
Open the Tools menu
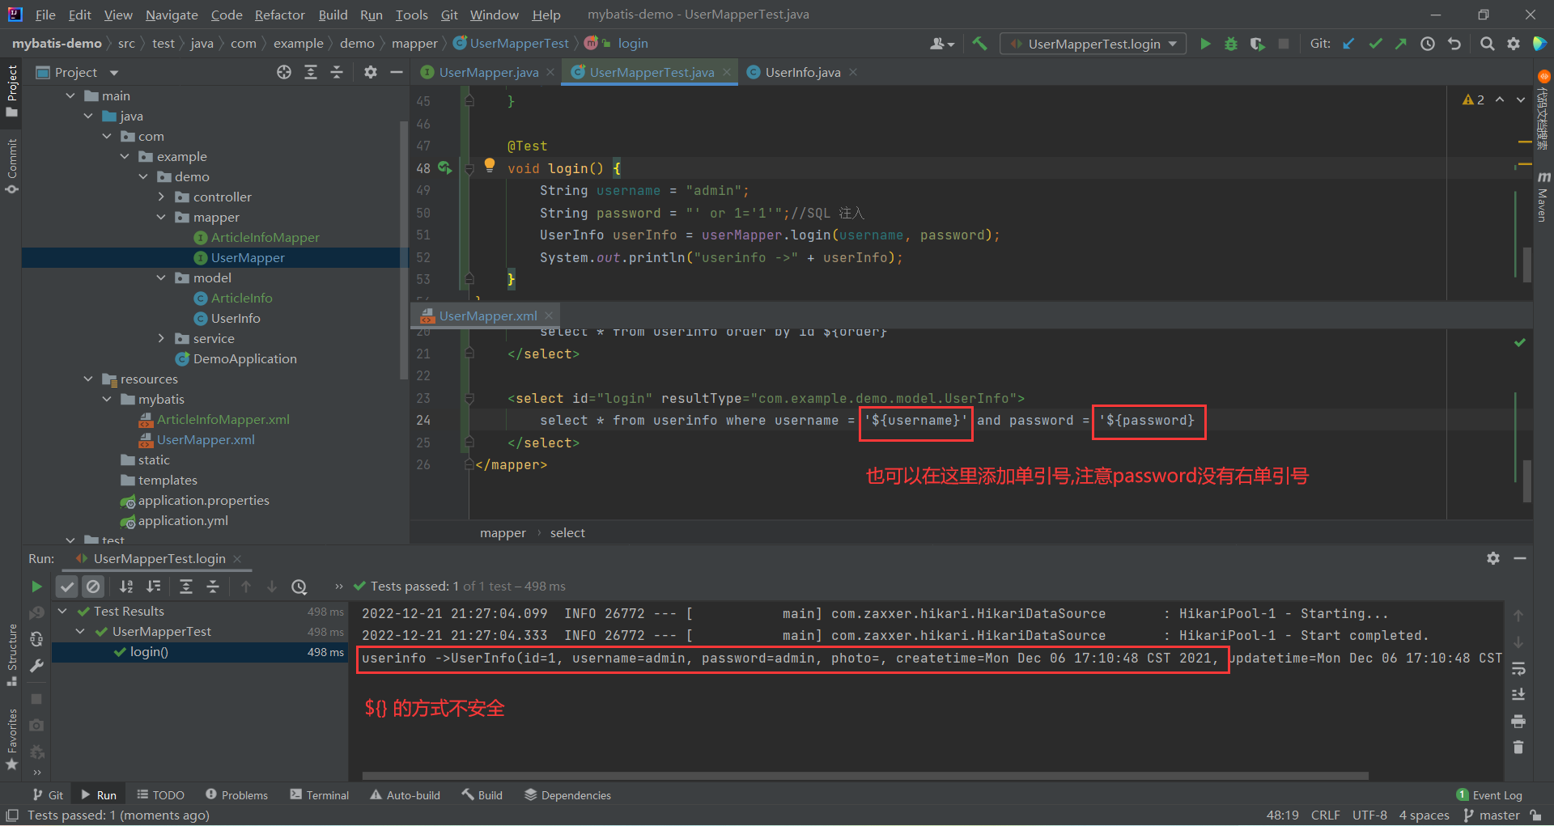(411, 15)
